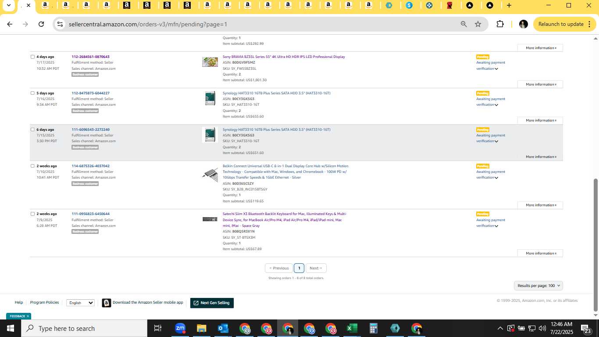Close the Feedback tab with its X
Screen dimensions: 599x337
[x=28, y=316]
